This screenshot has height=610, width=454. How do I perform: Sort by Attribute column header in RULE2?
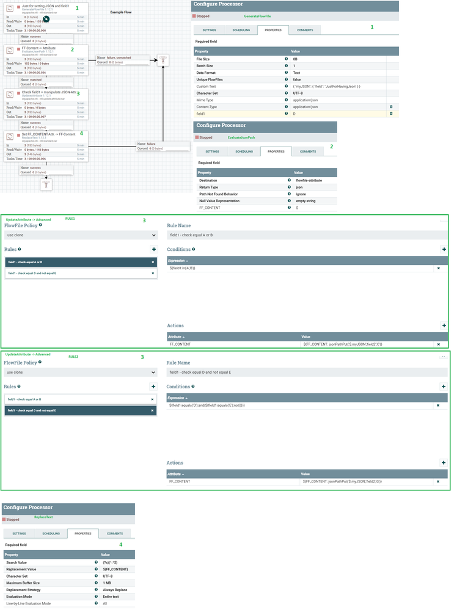[175, 474]
